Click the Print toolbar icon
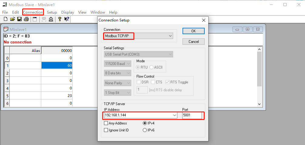305x145 pixels. (x=26, y=19)
